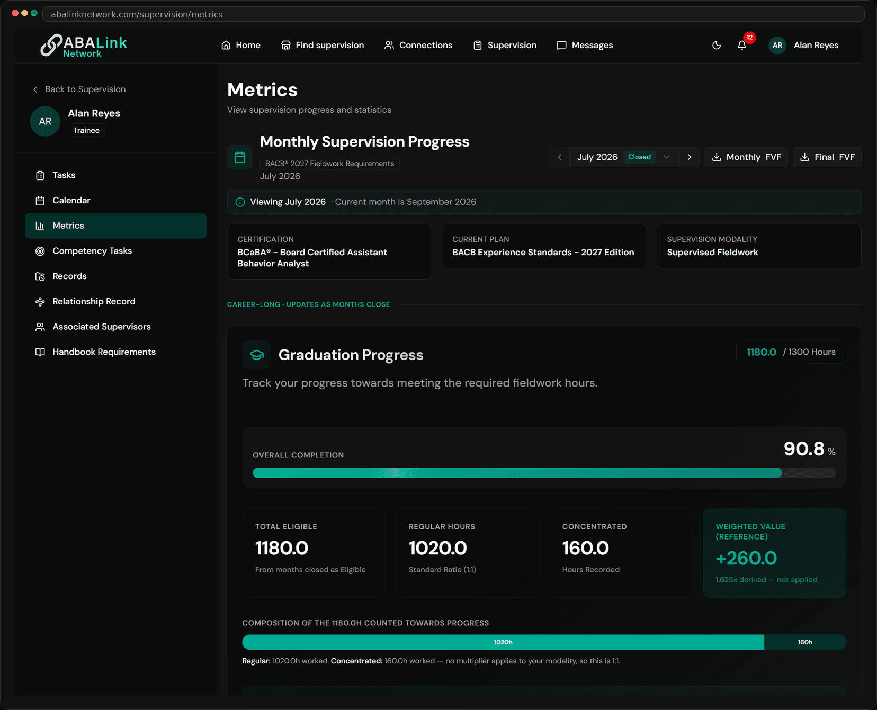Click the Weighted Value +260.0 card
Viewport: 877px width, 710px height.
[x=774, y=553]
